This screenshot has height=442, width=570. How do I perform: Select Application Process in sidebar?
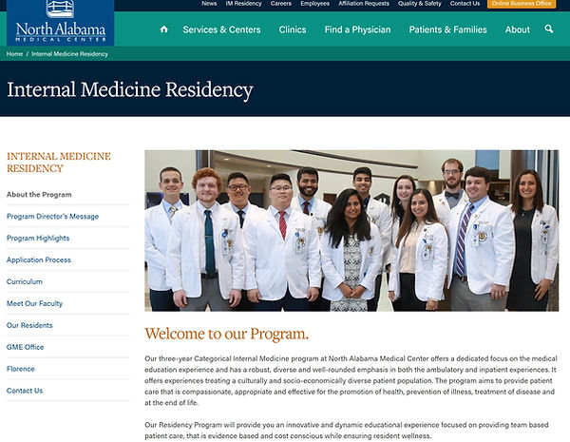click(x=39, y=259)
